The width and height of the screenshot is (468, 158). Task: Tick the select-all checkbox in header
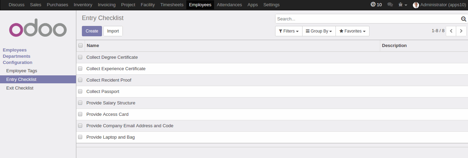tap(80, 45)
